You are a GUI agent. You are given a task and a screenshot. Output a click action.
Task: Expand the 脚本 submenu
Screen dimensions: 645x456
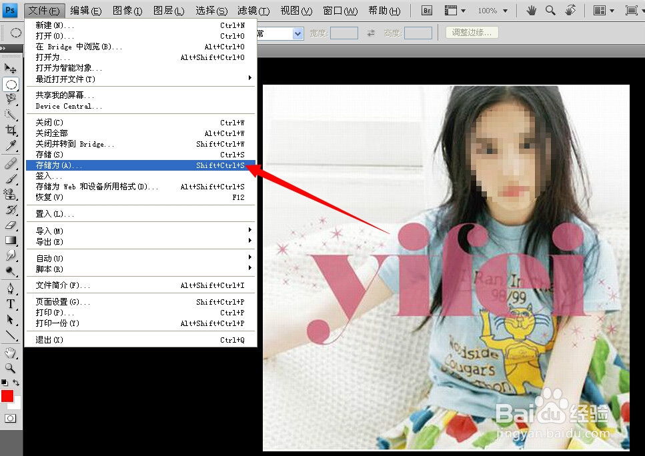[141, 269]
